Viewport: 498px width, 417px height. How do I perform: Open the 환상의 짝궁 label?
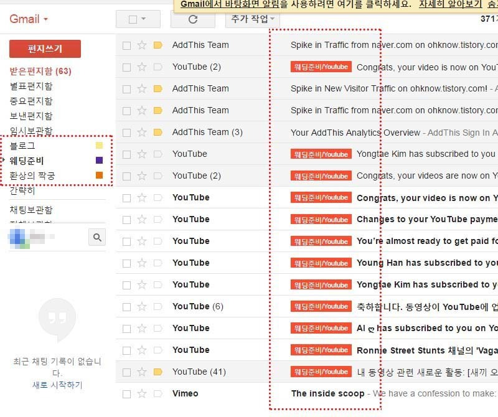tap(32, 176)
